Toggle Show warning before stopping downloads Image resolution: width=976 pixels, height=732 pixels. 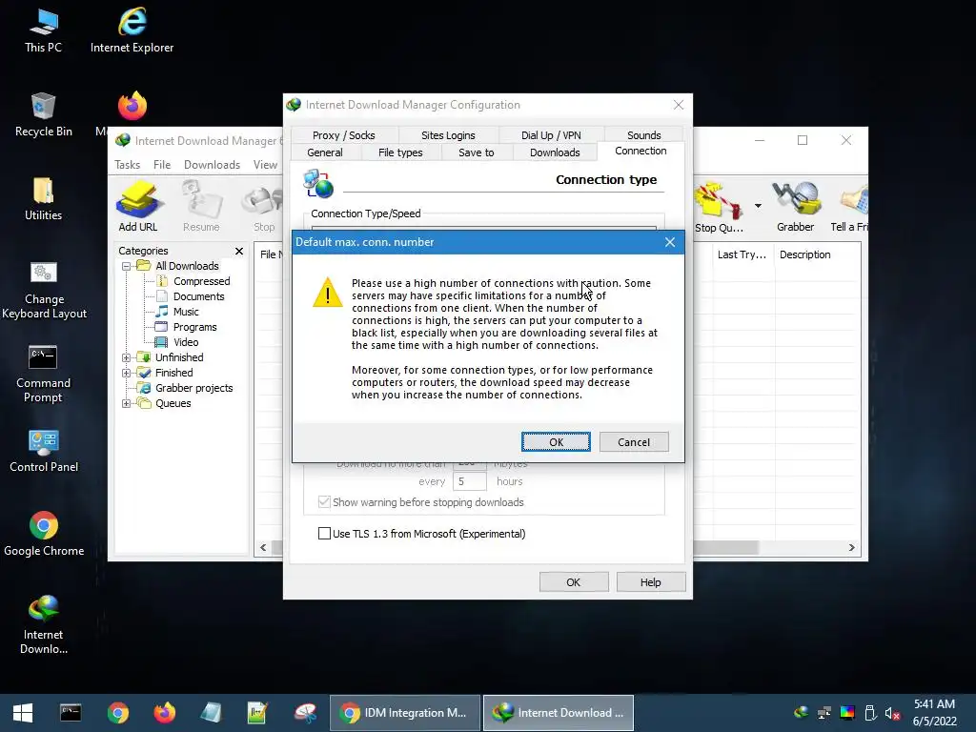(324, 501)
